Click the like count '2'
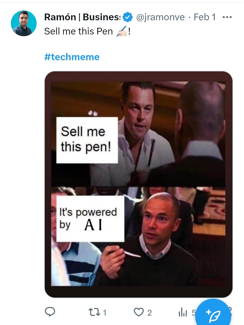This screenshot has width=244, height=325. click(x=149, y=312)
